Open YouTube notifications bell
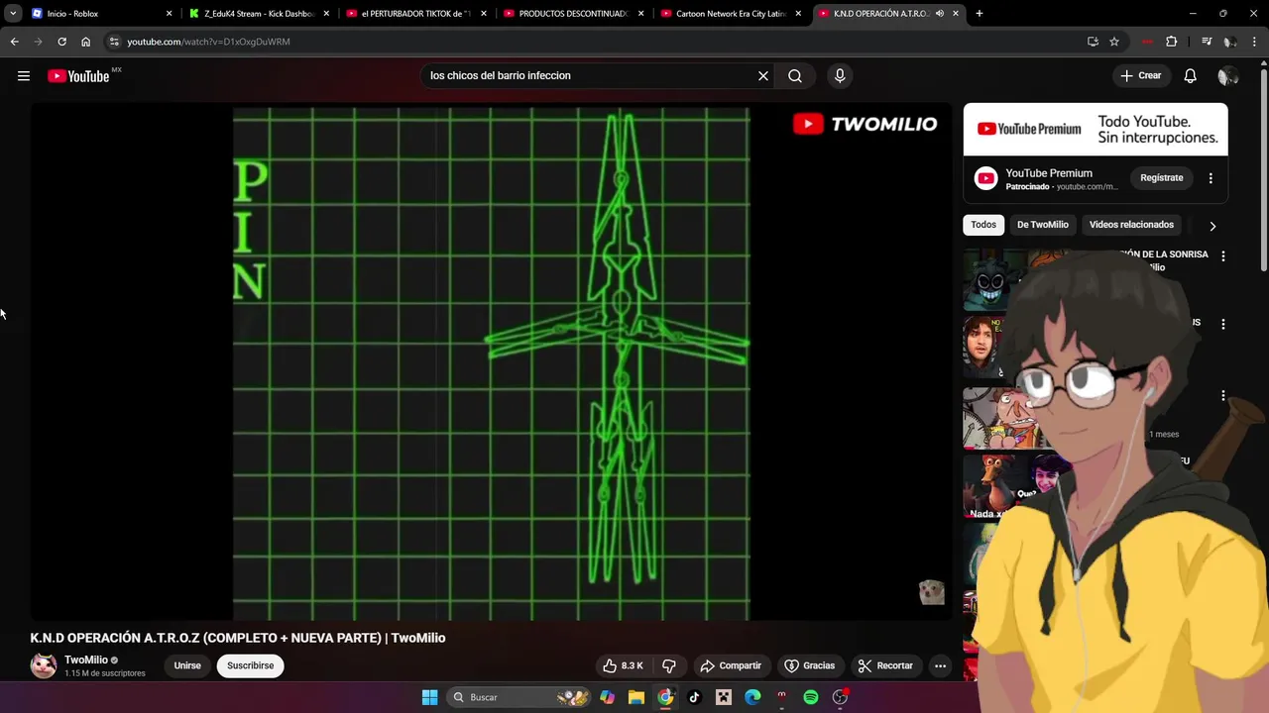1269x713 pixels. tap(1191, 76)
